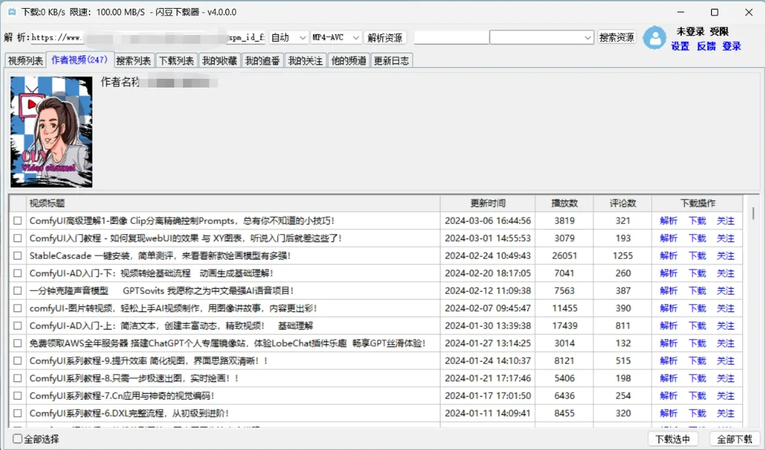Click the search keyword input field
Viewport: 765px width, 450px height.
[451, 37]
